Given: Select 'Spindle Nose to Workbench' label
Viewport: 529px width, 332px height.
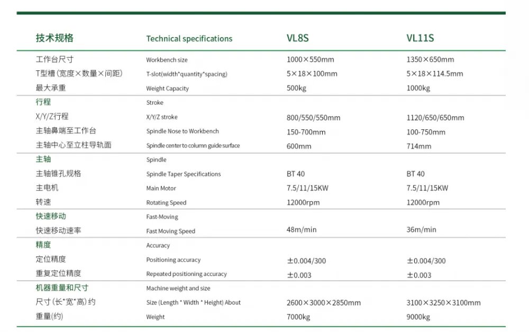Looking at the screenshot, I should [x=183, y=131].
